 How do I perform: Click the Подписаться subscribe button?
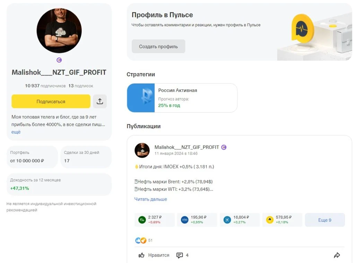51,102
